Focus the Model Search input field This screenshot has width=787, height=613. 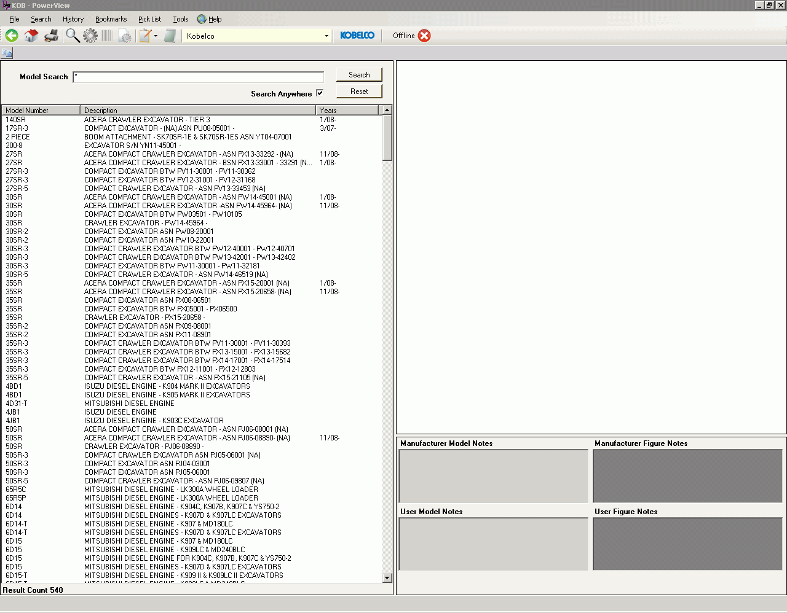pos(198,77)
